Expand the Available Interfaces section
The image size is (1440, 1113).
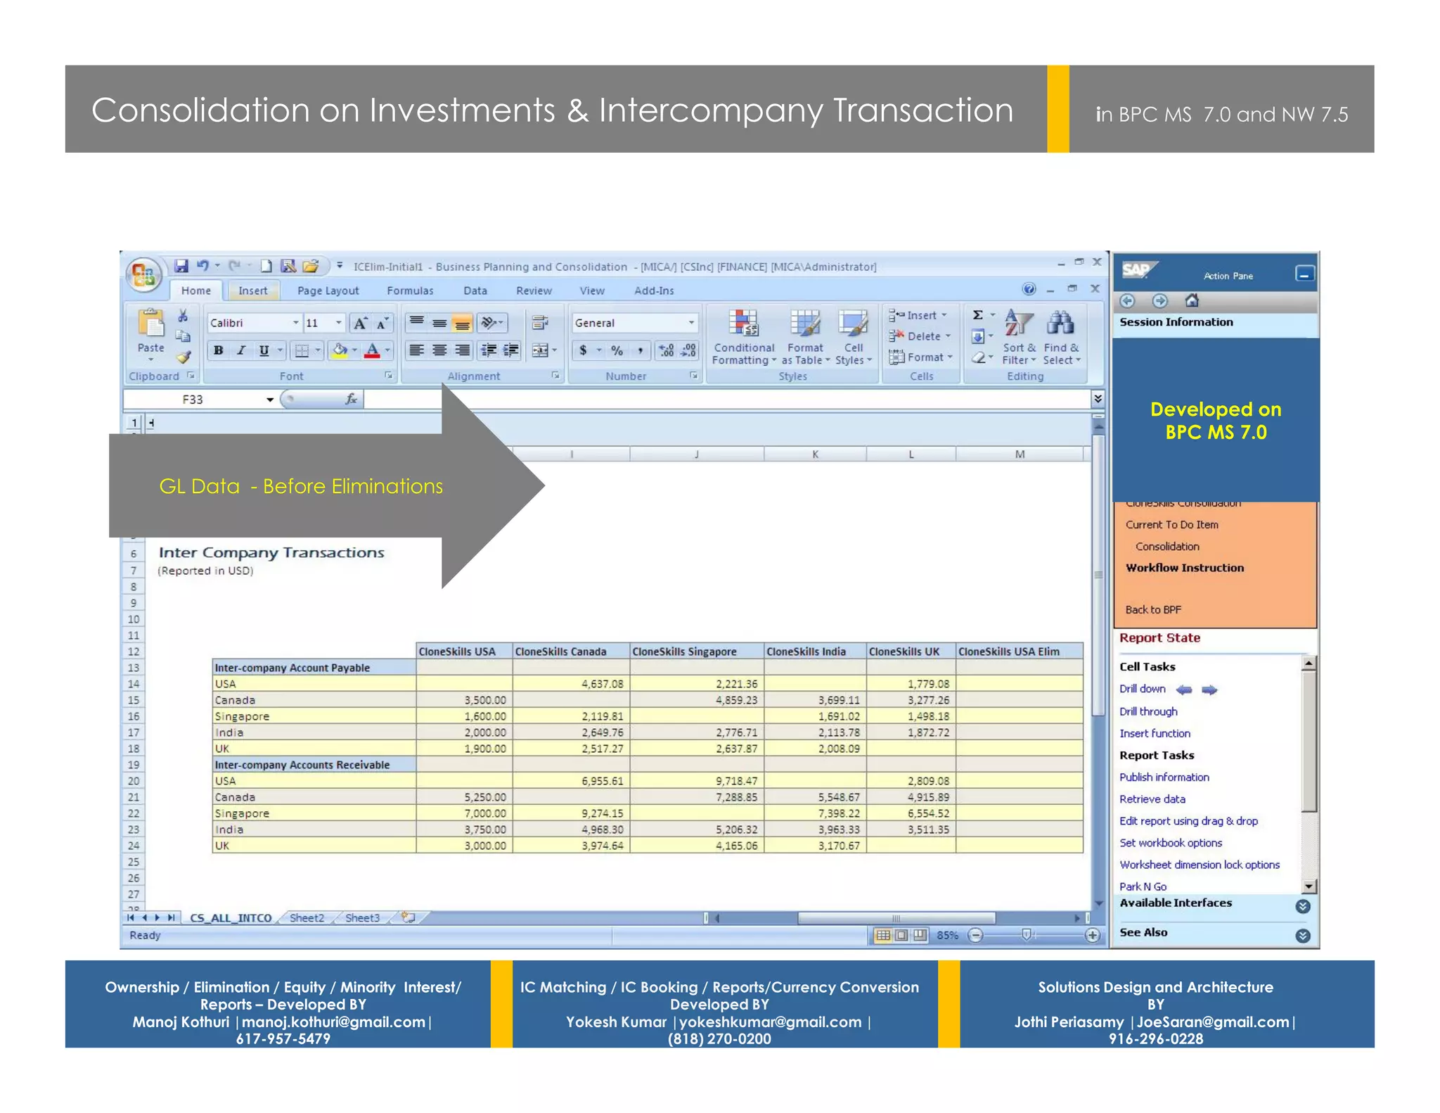point(1302,906)
